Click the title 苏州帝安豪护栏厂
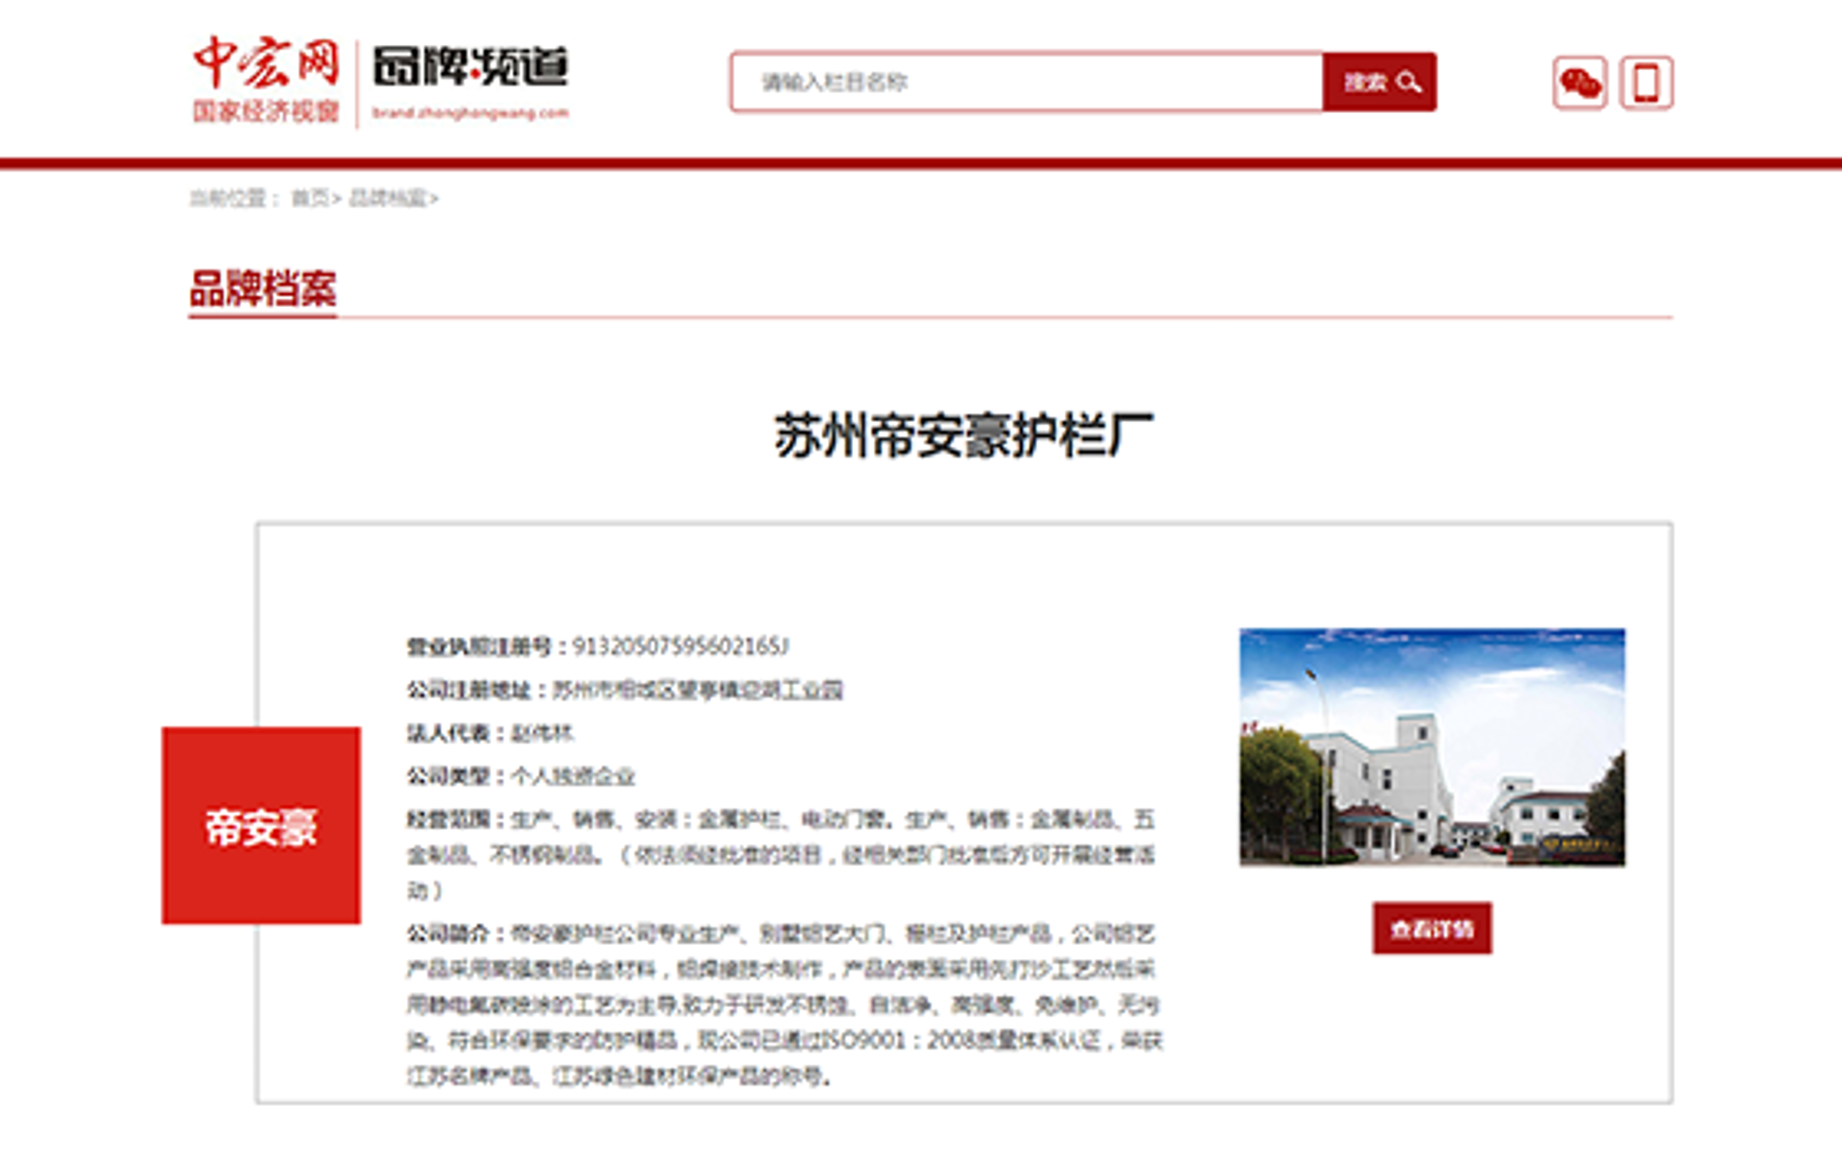The width and height of the screenshot is (1842, 1151). pos(963,435)
